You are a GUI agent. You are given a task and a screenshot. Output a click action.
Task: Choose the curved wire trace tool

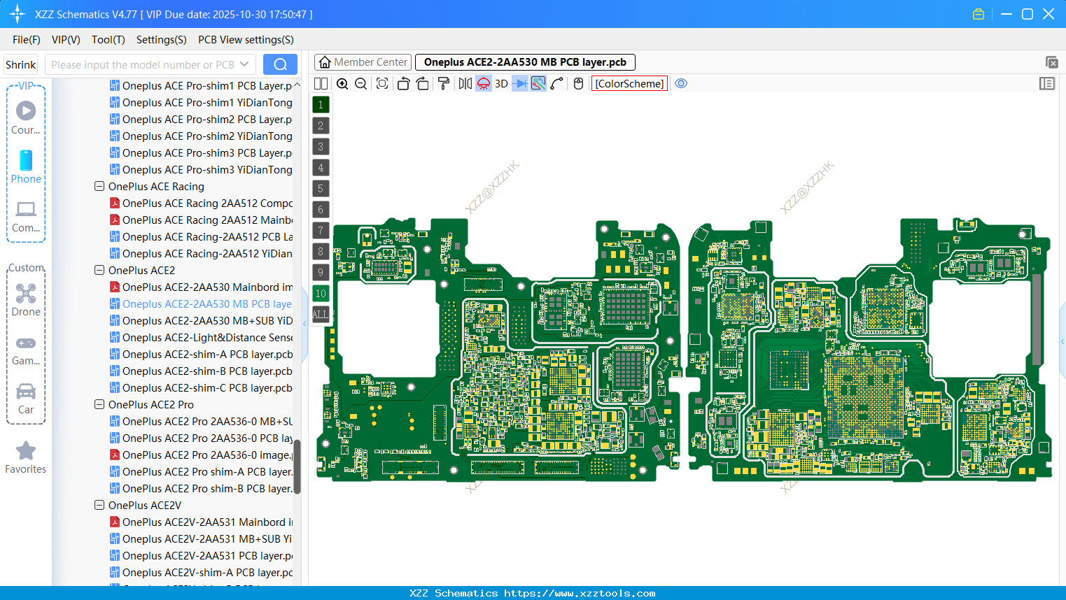556,83
